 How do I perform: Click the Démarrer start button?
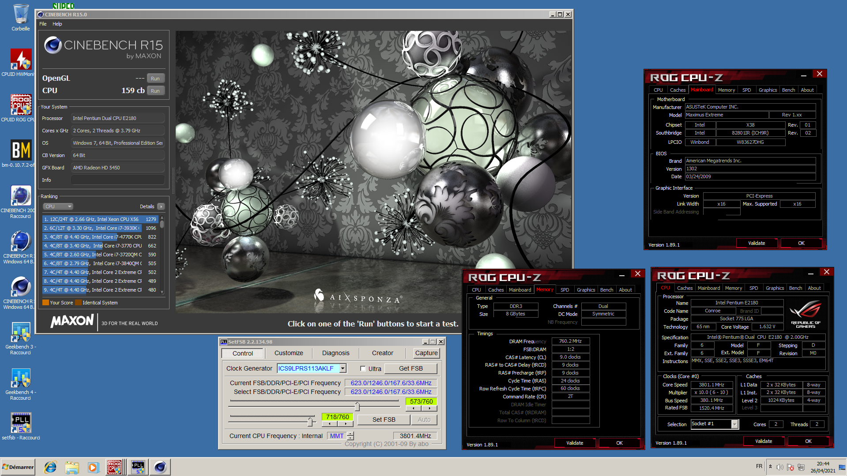pyautogui.click(x=18, y=467)
